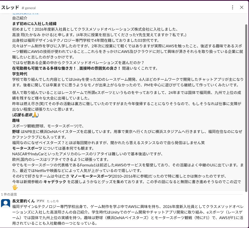Click the bold heading 趣味
This screenshot has width=249, height=228.
[x=16, y=120]
